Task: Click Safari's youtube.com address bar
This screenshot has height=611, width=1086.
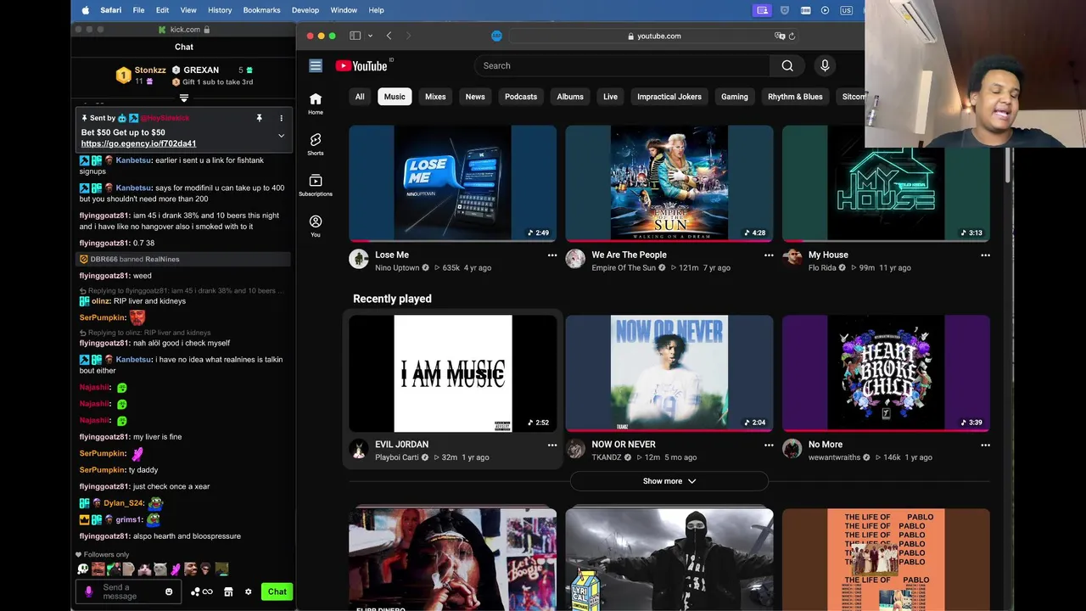Action: pyautogui.click(x=653, y=36)
